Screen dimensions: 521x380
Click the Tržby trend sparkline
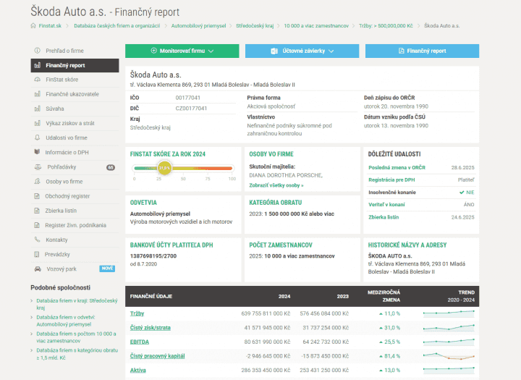click(x=449, y=313)
